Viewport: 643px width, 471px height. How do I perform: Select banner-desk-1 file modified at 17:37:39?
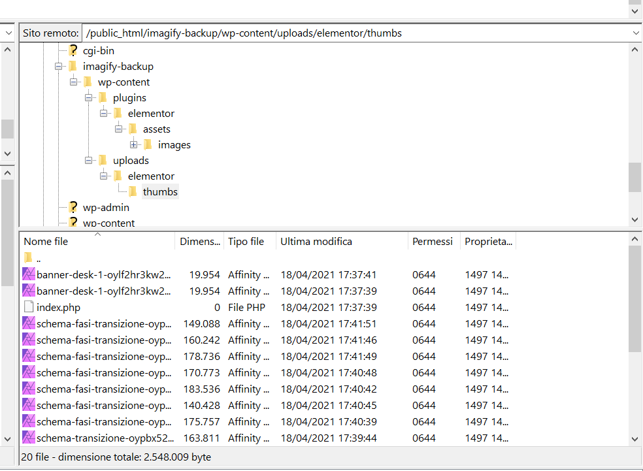(x=103, y=291)
